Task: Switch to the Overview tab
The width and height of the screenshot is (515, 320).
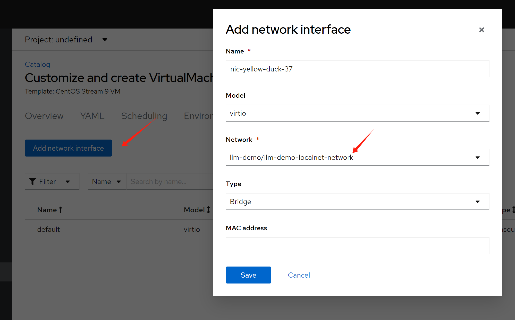Action: click(x=44, y=116)
